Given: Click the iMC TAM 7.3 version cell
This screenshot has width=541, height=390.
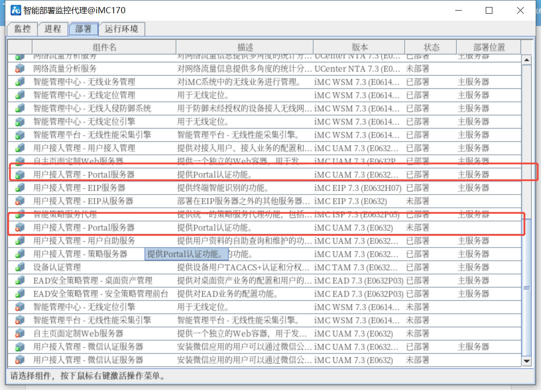Looking at the screenshot, I should tap(358, 267).
